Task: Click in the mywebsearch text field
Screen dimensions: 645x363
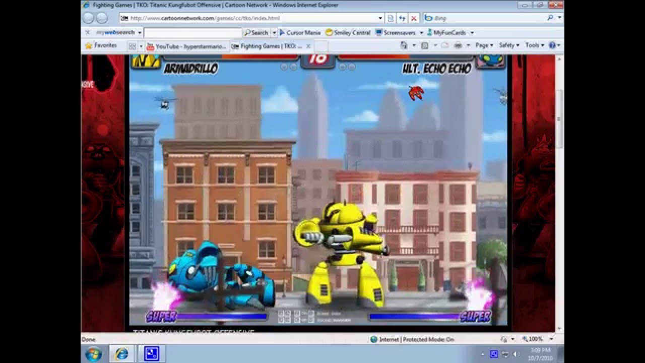Action: (192, 33)
